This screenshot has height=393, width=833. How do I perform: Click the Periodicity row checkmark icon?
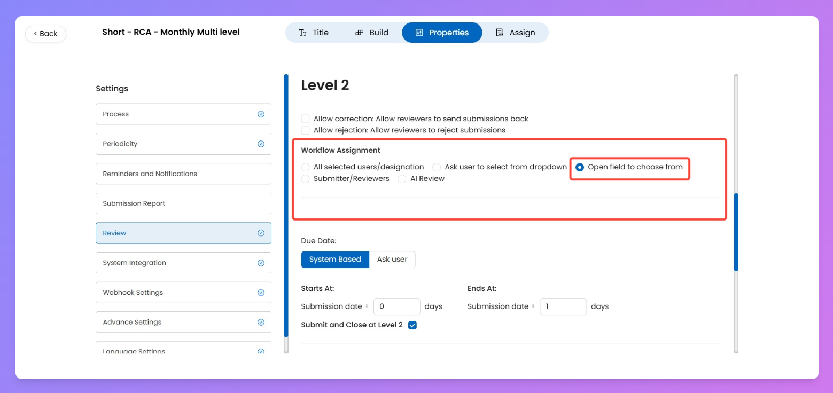tap(261, 144)
